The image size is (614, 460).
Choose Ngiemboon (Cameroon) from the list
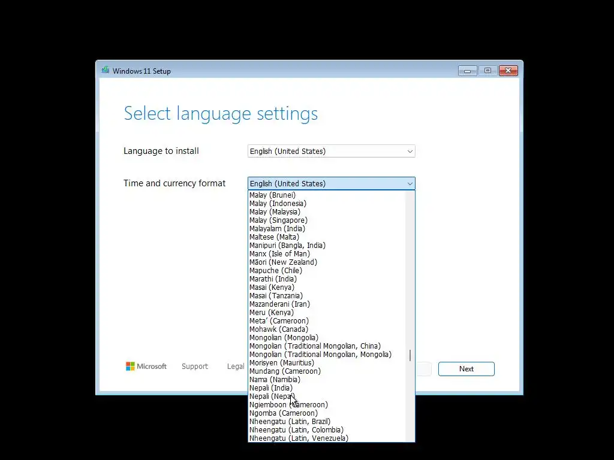click(x=327, y=405)
